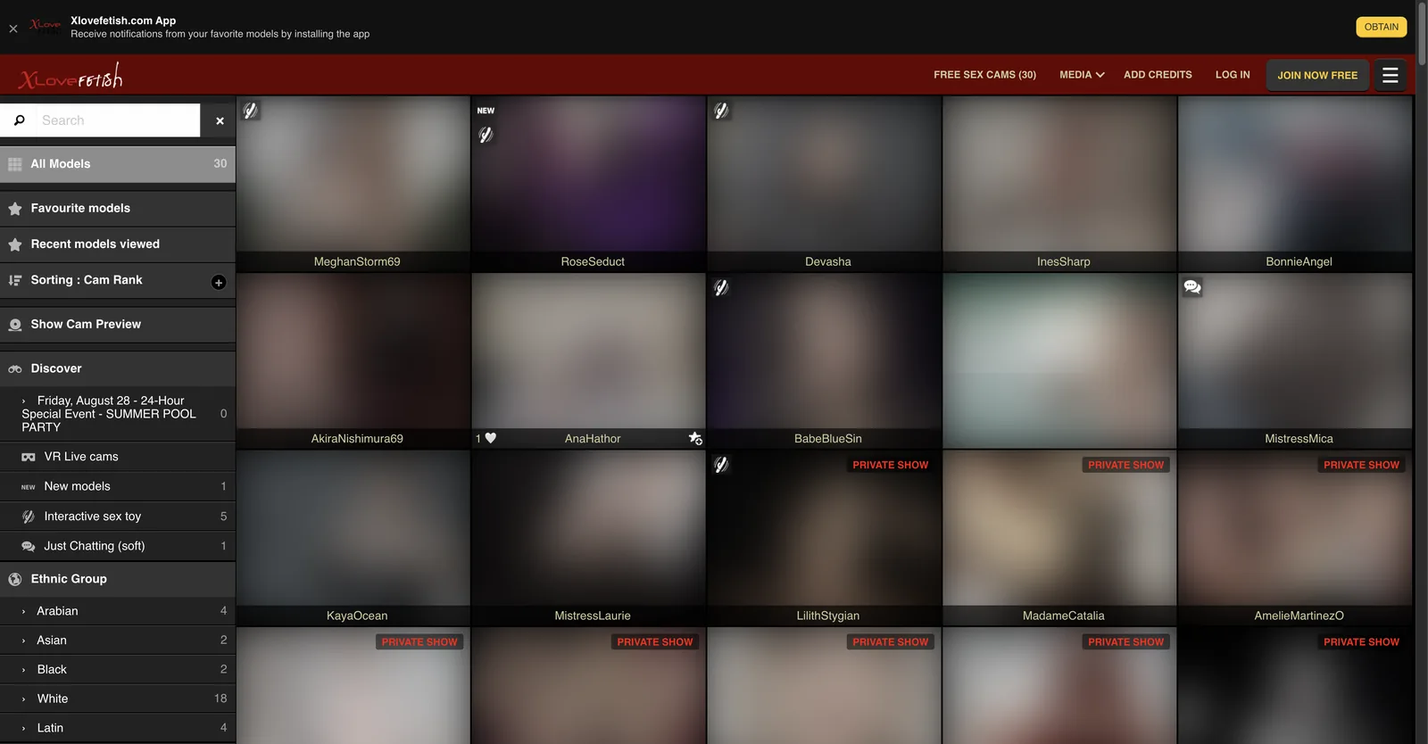The image size is (1428, 744).
Task: Click the Discover section header
Action: point(118,368)
